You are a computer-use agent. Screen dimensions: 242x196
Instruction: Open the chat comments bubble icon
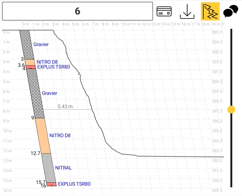(x=230, y=12)
